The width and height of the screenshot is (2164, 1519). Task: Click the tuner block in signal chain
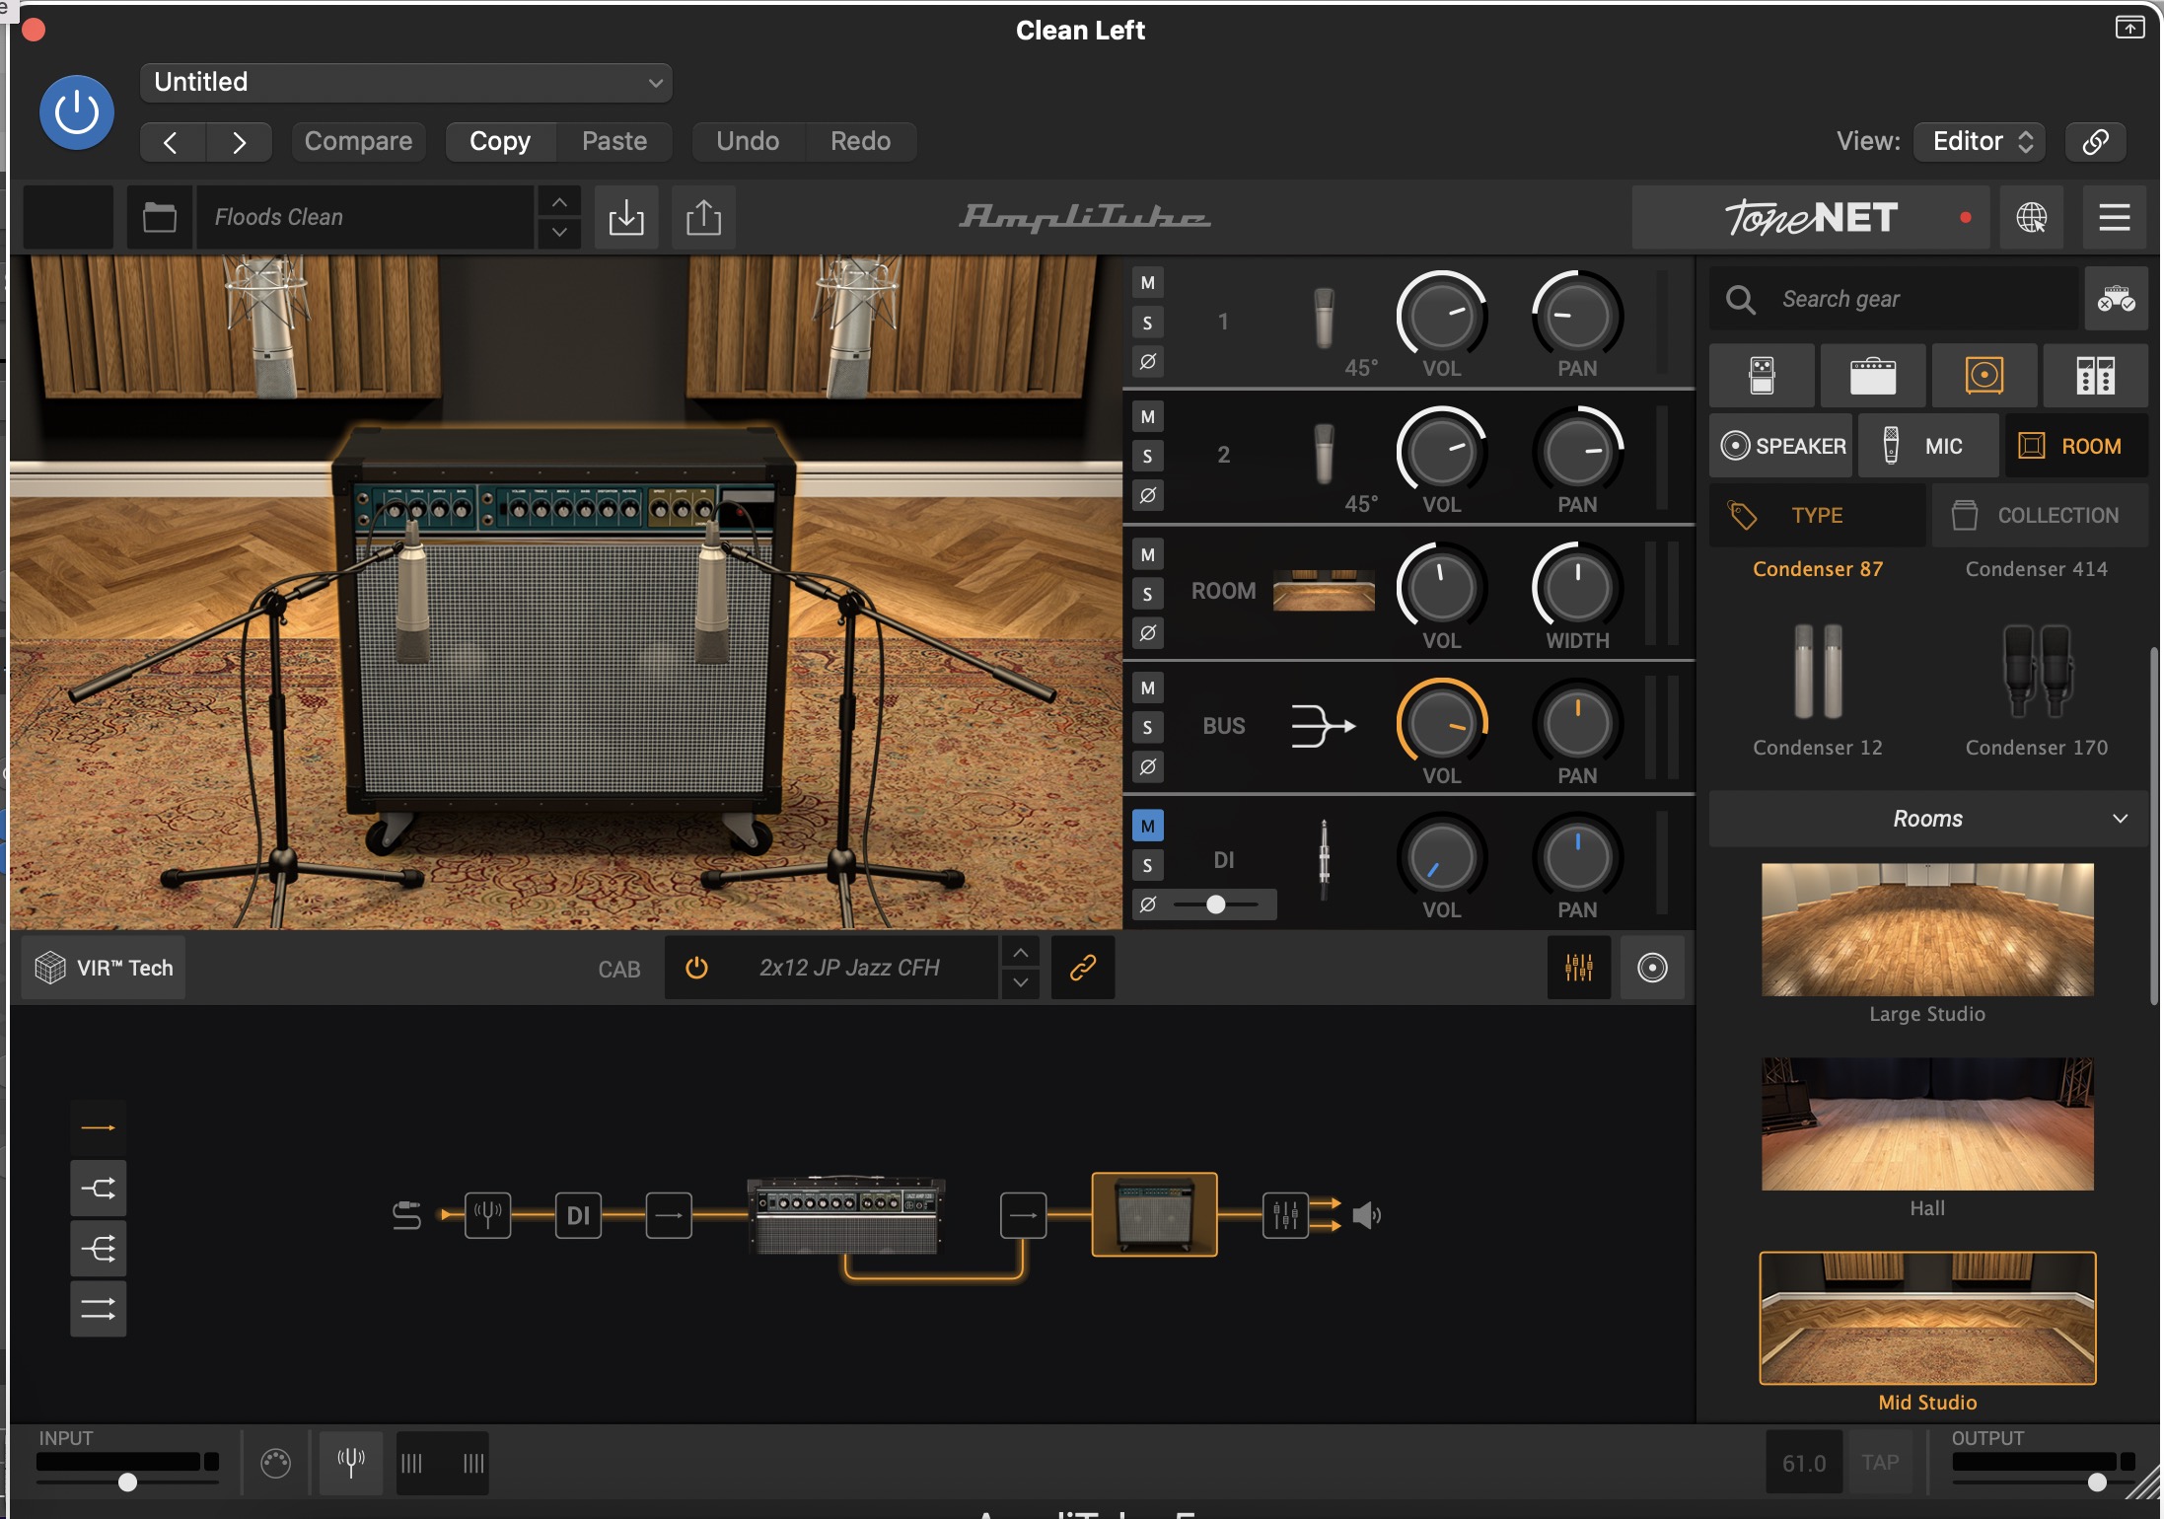click(487, 1215)
